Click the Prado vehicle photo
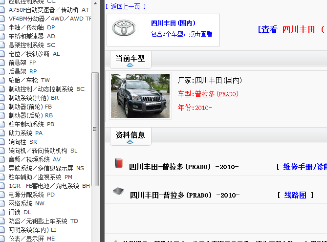This screenshot has width=327, height=242. point(140,96)
